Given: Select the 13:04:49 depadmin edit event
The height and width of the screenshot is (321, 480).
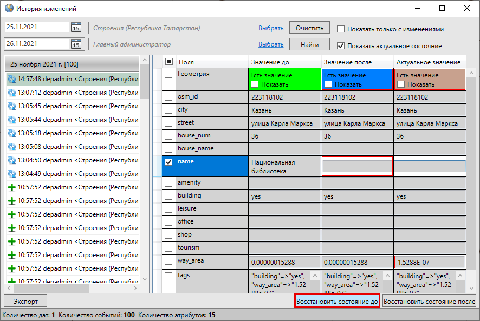Looking at the screenshot, I should (73, 173).
